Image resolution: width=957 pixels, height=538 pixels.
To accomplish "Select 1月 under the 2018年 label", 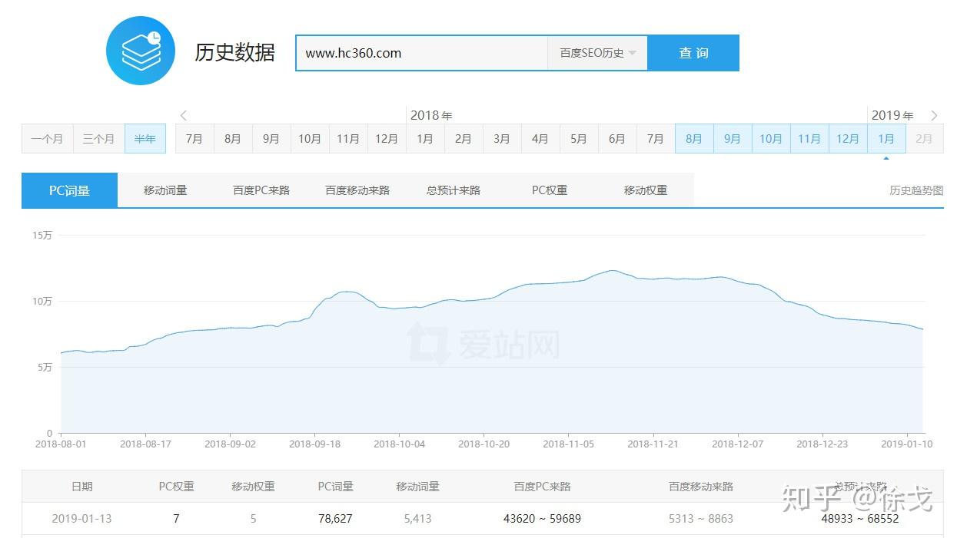I will pos(425,139).
